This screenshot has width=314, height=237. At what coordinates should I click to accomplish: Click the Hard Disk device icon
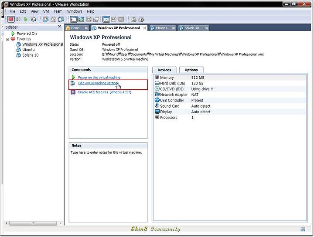157,83
